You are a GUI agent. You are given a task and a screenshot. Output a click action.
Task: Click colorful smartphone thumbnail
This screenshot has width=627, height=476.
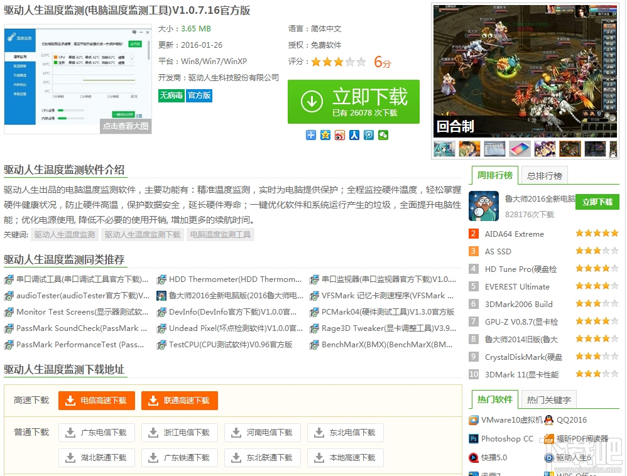[x=520, y=149]
